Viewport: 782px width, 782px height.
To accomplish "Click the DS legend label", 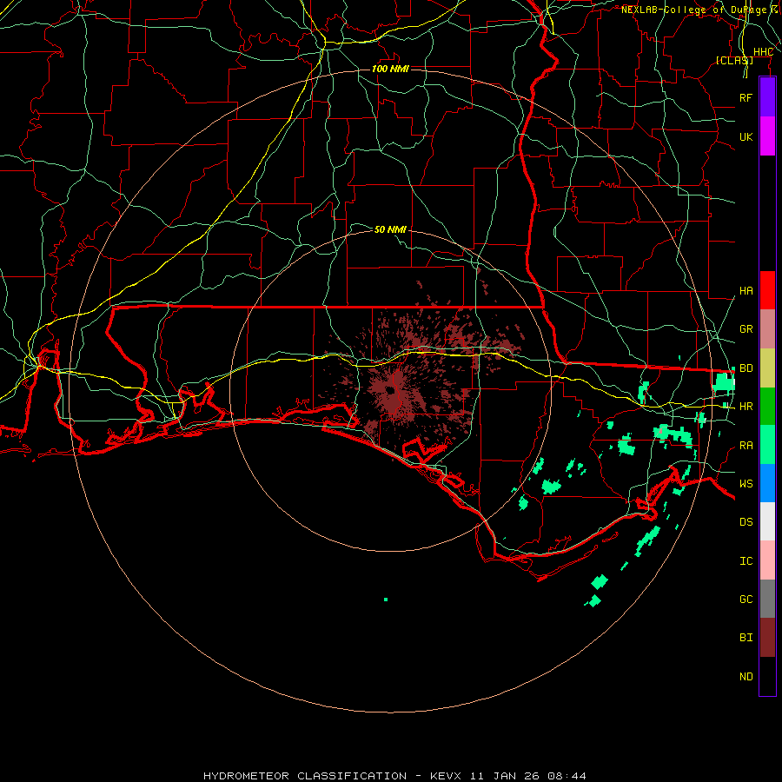I will (746, 522).
